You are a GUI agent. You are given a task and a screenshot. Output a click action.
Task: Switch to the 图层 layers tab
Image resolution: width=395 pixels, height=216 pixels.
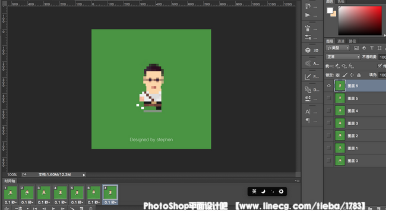coord(330,41)
